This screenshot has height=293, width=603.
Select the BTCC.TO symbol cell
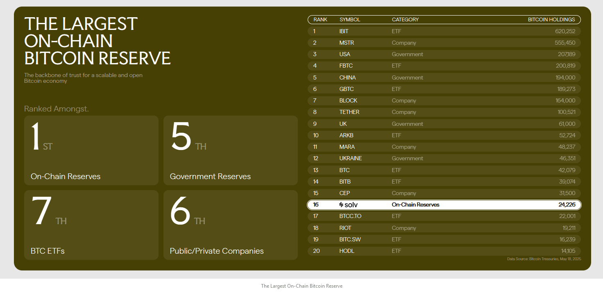350,216
